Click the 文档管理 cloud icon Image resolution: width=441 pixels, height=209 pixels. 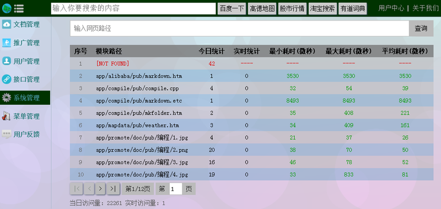pyautogui.click(x=7, y=24)
